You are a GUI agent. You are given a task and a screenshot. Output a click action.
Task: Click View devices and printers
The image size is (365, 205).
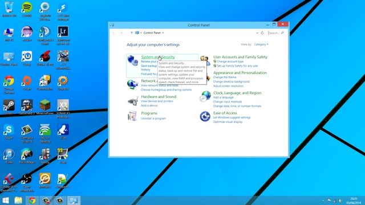(x=157, y=101)
